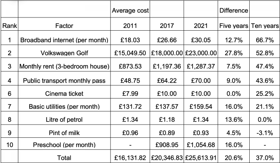Click the Difference header cell
This screenshot has height=163, width=280.
click(234, 9)
